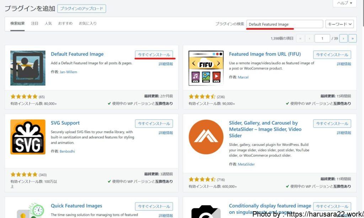
Task: Jump to the last results page arrow
Action: click(x=353, y=38)
